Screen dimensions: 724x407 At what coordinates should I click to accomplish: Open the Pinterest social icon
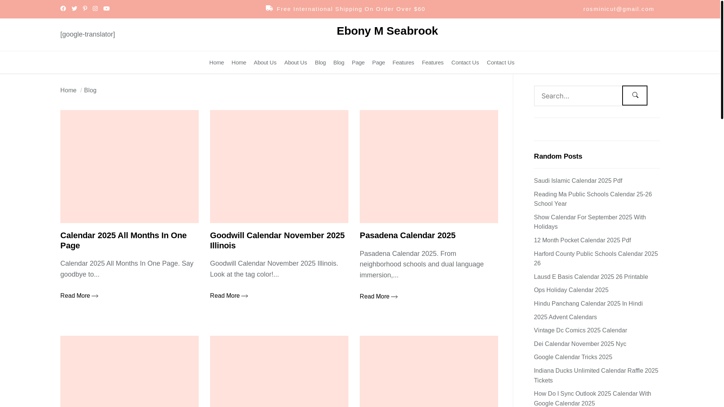[85, 8]
